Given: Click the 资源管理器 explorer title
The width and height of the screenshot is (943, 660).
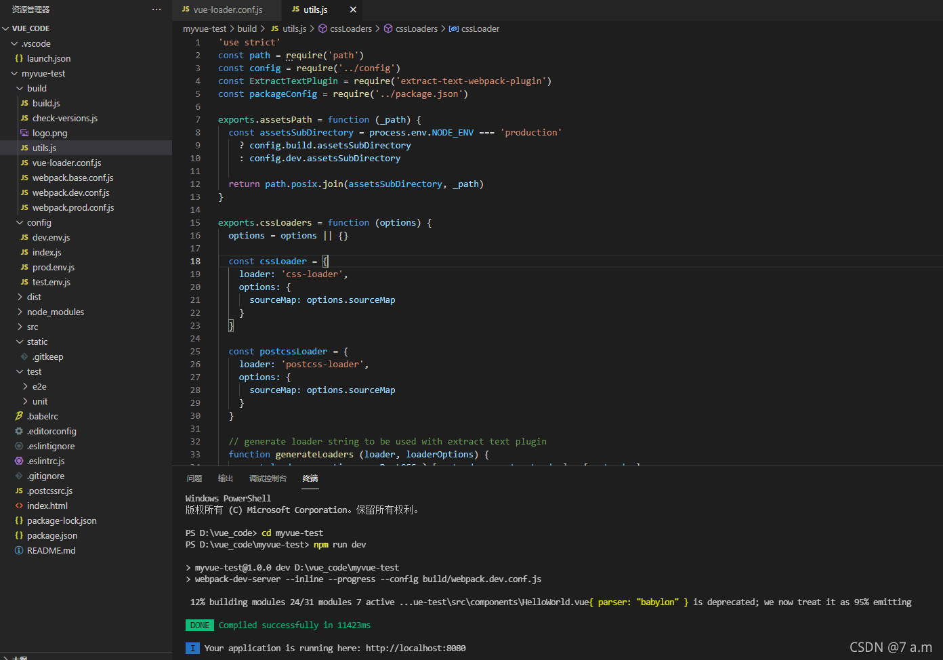Looking at the screenshot, I should click(x=31, y=9).
